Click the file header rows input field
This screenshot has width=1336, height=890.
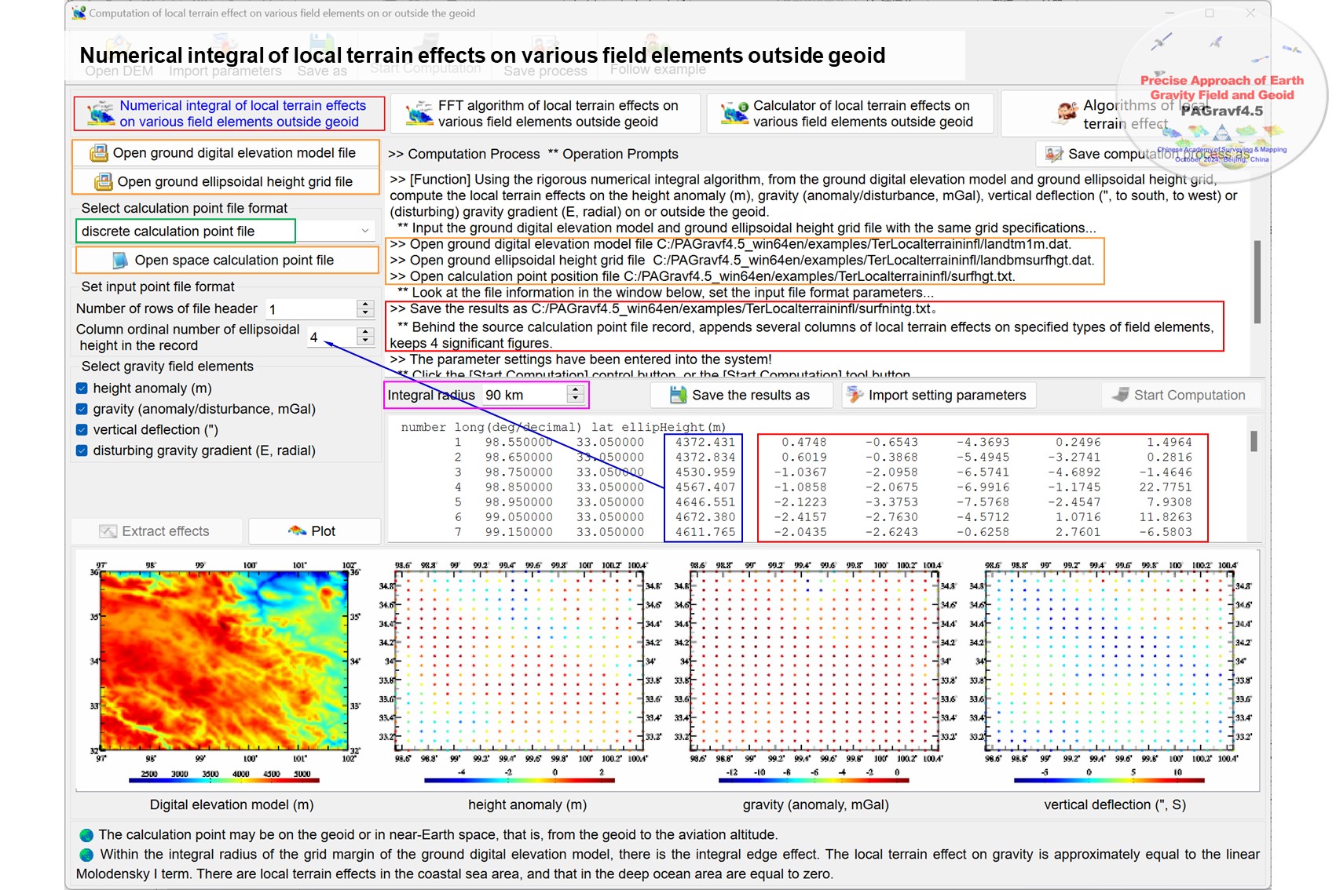tap(312, 309)
